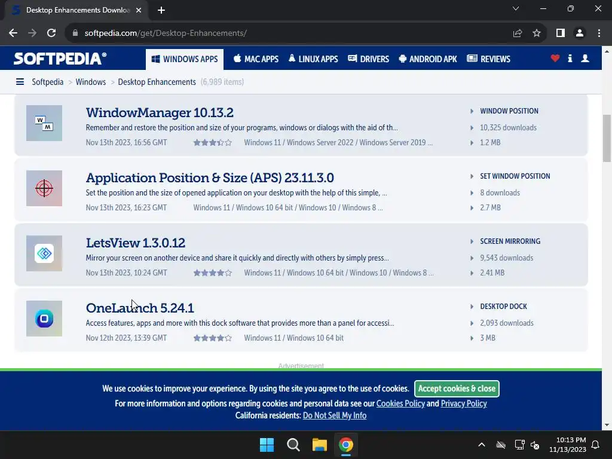Image resolution: width=612 pixels, height=459 pixels.
Task: Bookmark this page with the star icon
Action: click(x=537, y=33)
